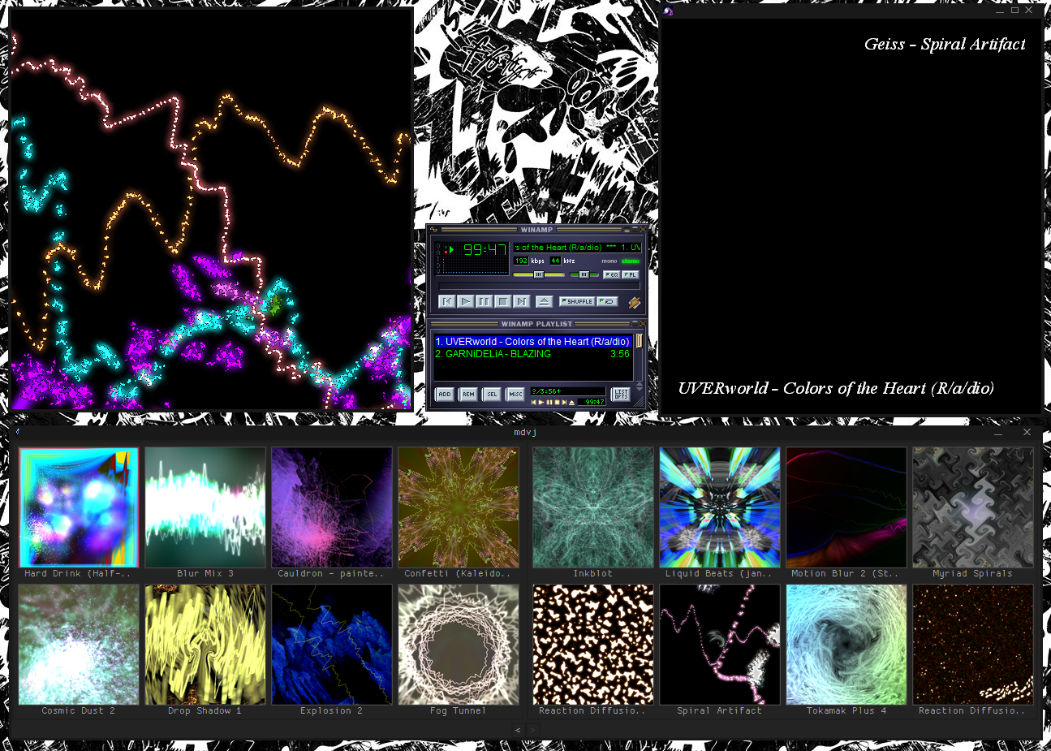The image size is (1051, 751).
Task: Open the Winamp main menu icon in titlebar
Action: pyautogui.click(x=433, y=229)
